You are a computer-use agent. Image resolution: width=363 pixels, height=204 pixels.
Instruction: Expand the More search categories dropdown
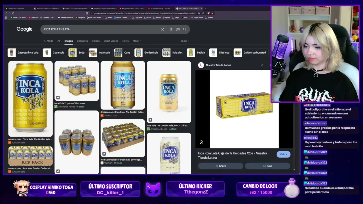(x=137, y=41)
